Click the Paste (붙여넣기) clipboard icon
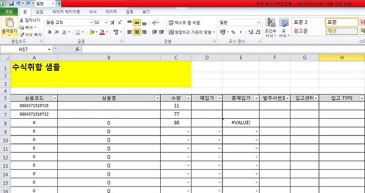365x193 pixels. click(x=9, y=23)
